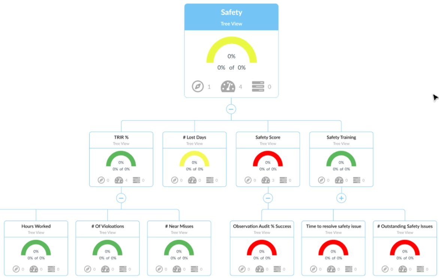Click the compass icon in Safety card
The image size is (439, 278).
click(x=197, y=87)
